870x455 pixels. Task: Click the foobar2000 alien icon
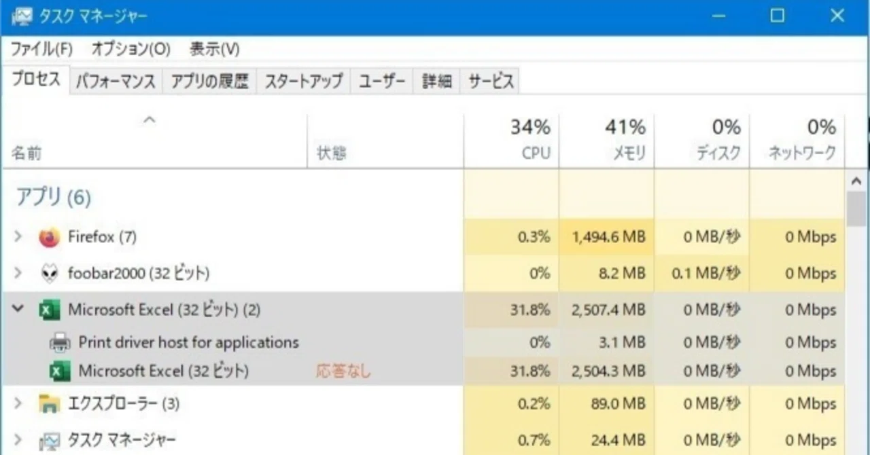click(49, 274)
